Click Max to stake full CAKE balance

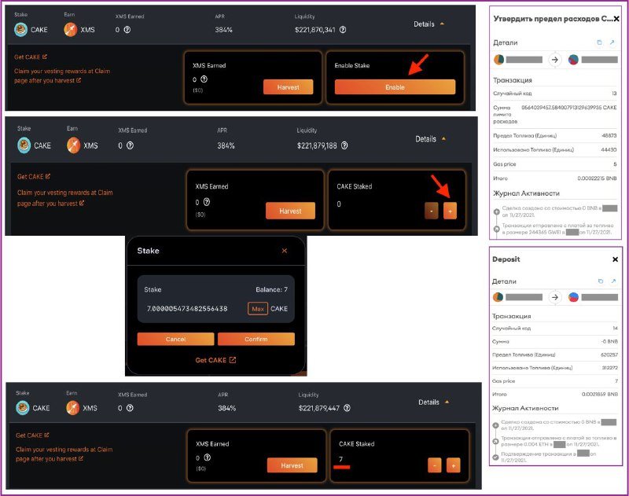point(258,309)
